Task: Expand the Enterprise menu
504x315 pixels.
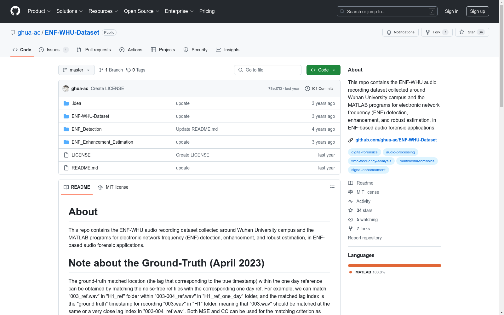Action: click(x=179, y=11)
